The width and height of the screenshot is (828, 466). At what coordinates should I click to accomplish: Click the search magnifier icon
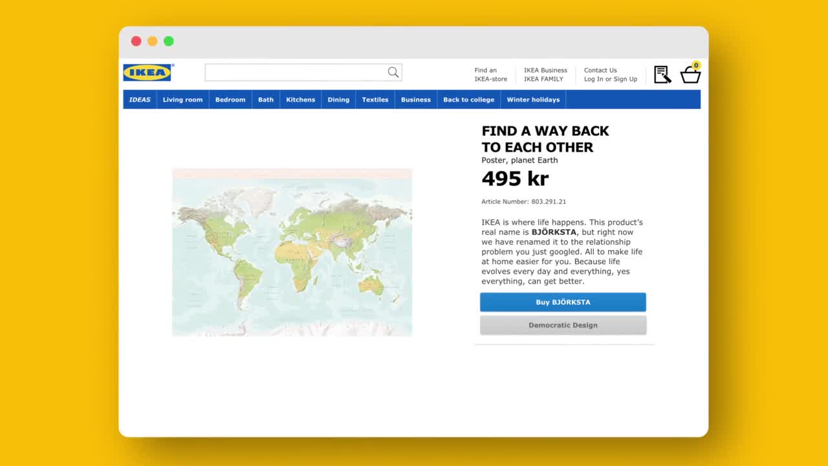[x=393, y=72]
